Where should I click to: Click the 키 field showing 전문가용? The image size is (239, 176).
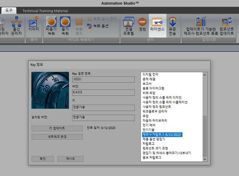[x=103, y=108]
